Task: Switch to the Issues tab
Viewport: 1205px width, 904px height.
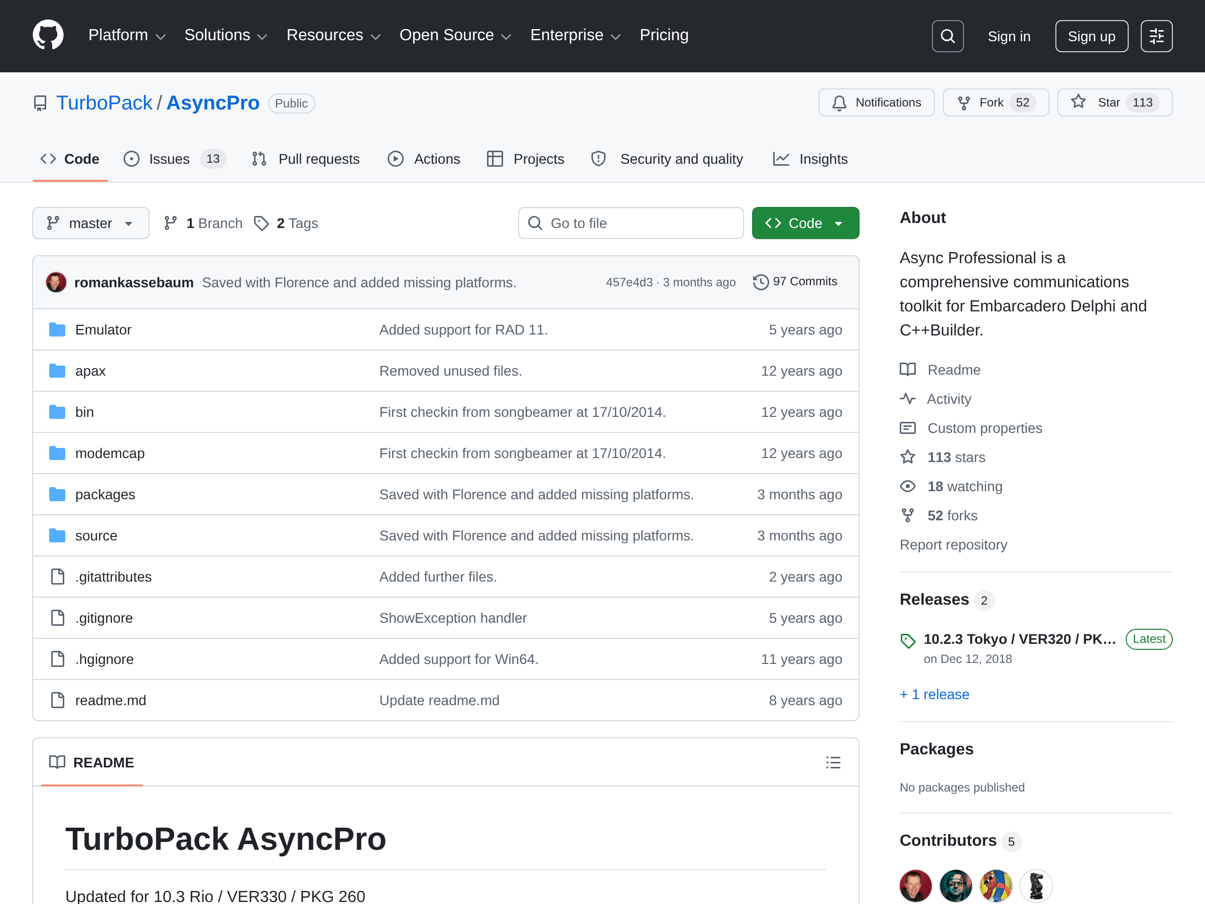Action: [x=175, y=159]
